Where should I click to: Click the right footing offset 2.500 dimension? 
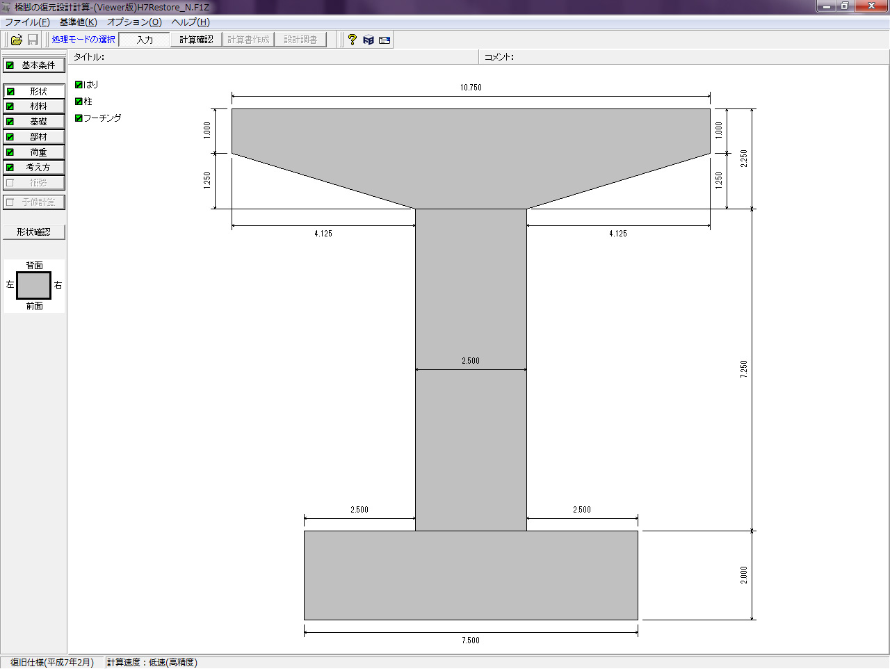[x=582, y=510]
